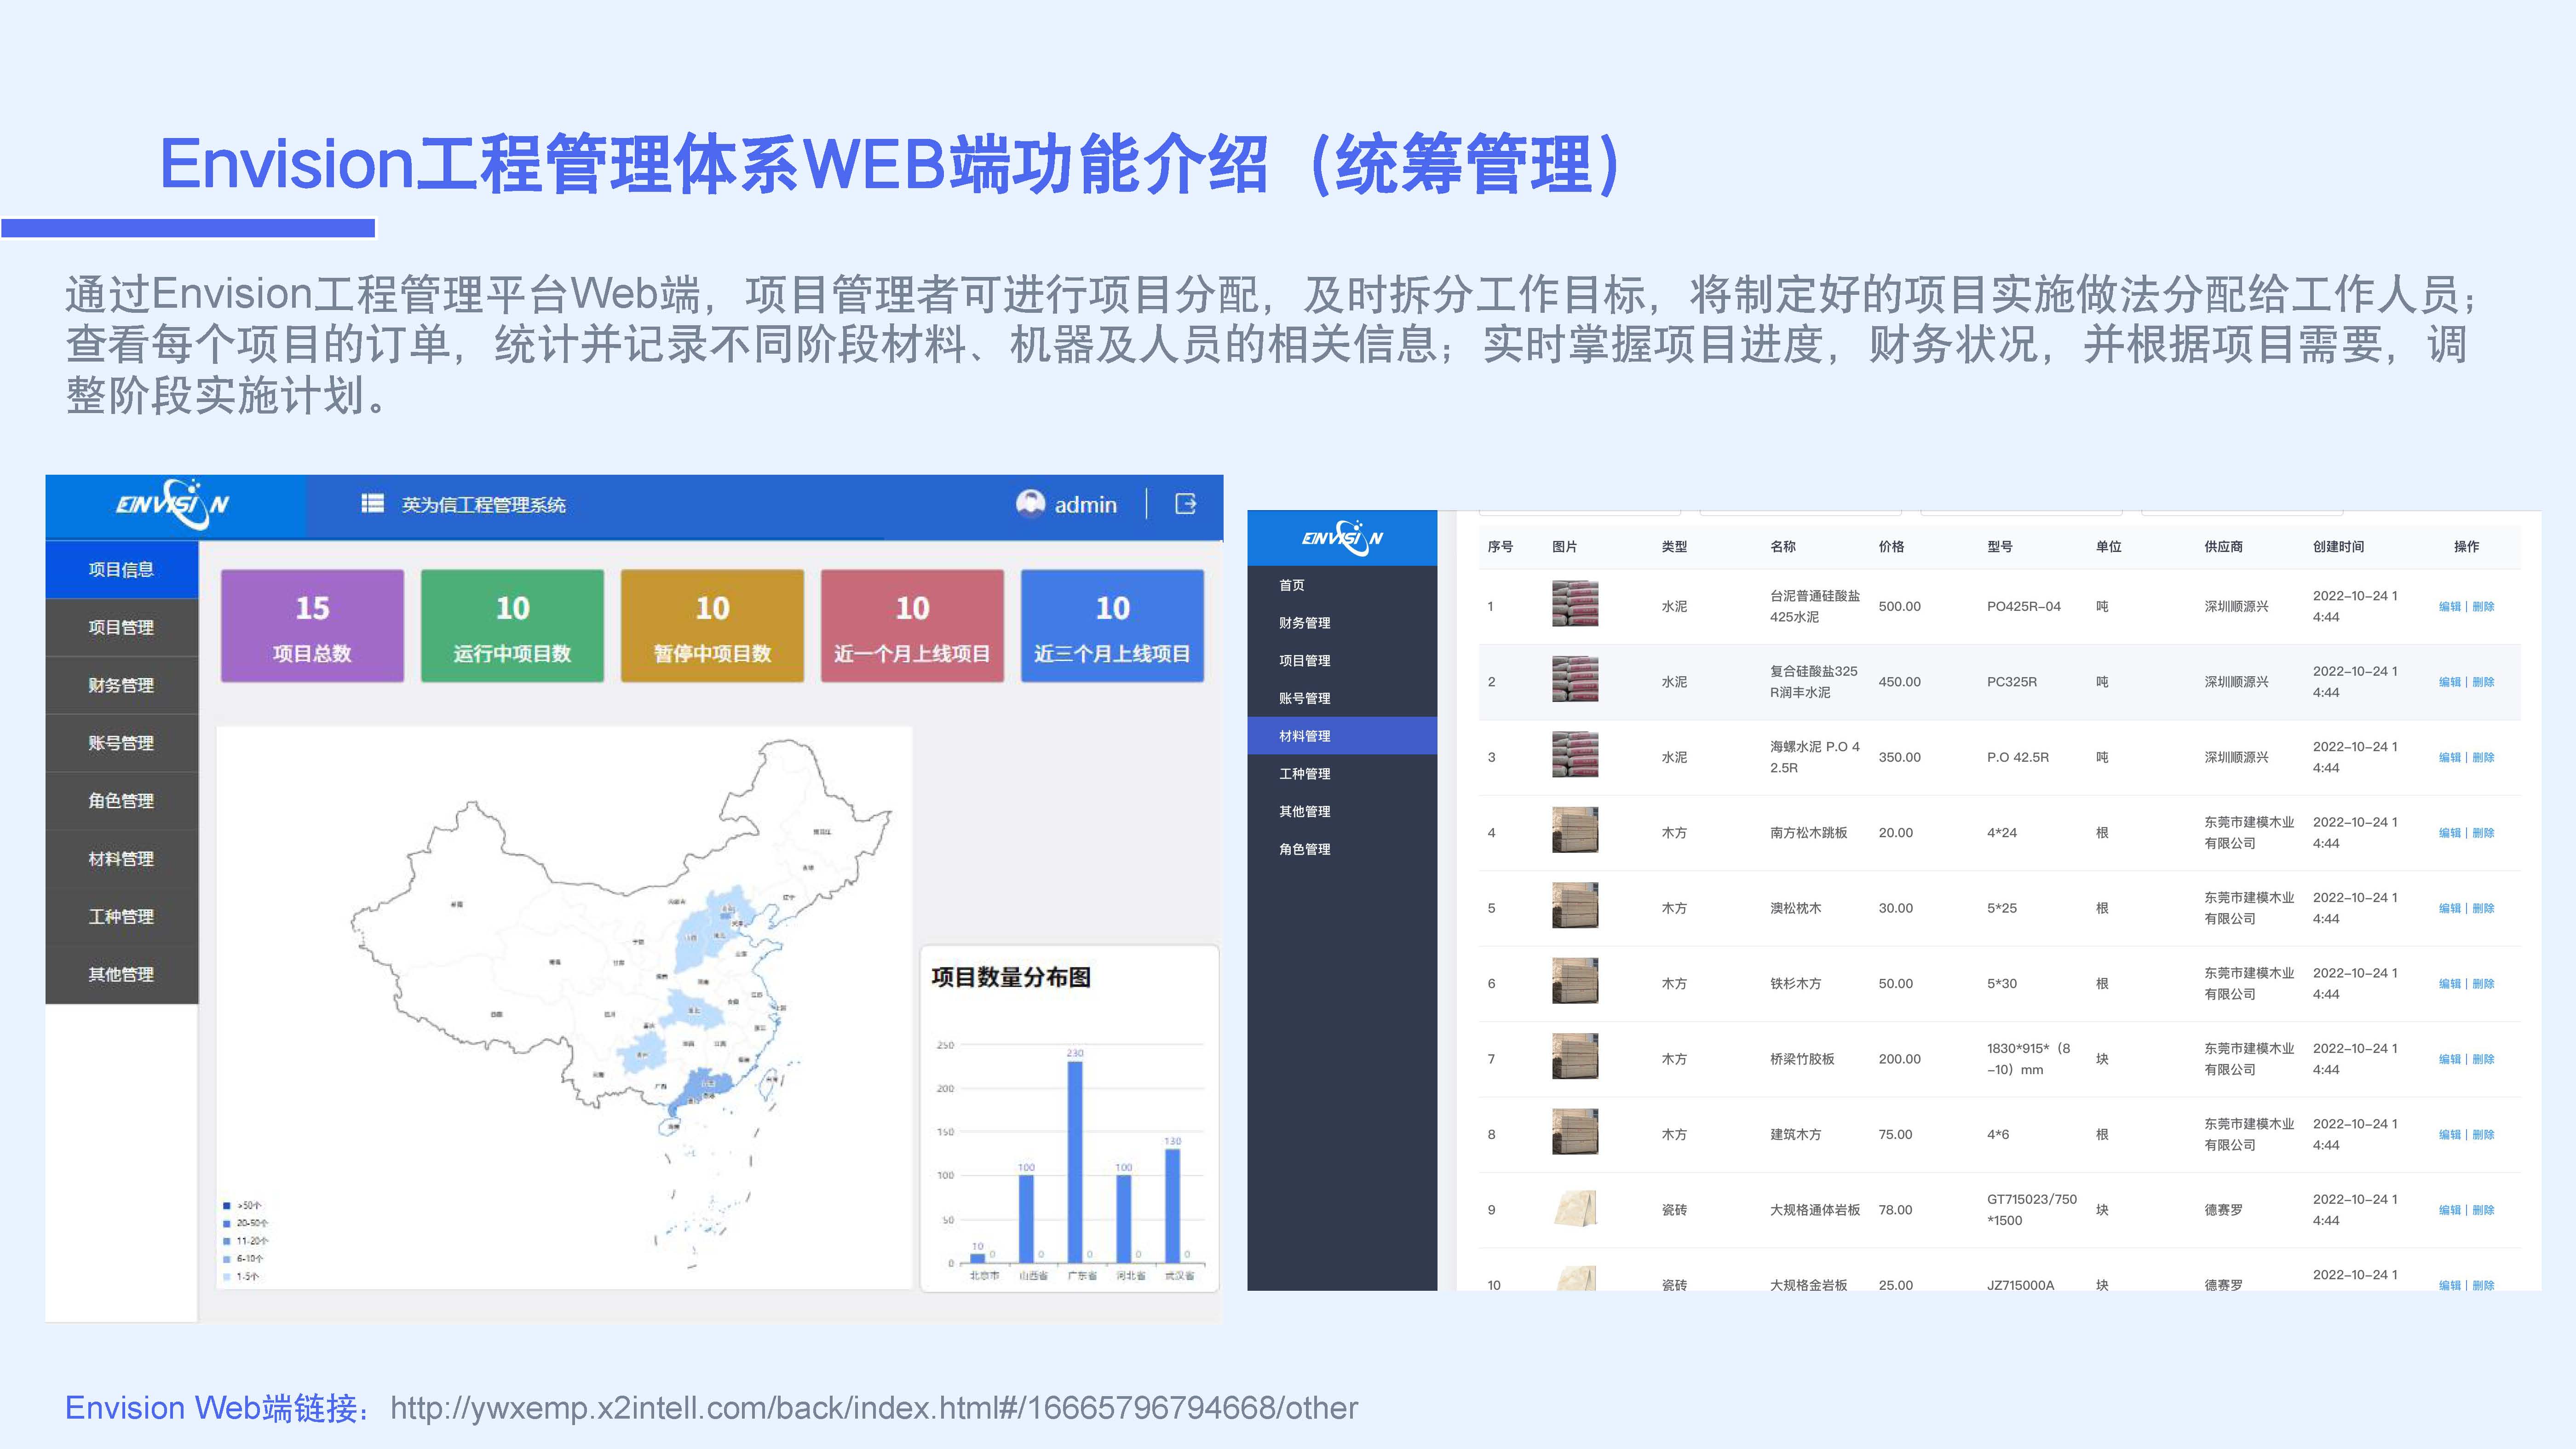Viewport: 2576px width, 1449px height.
Task: Click the logout icon next to admin
Action: coord(1185,504)
